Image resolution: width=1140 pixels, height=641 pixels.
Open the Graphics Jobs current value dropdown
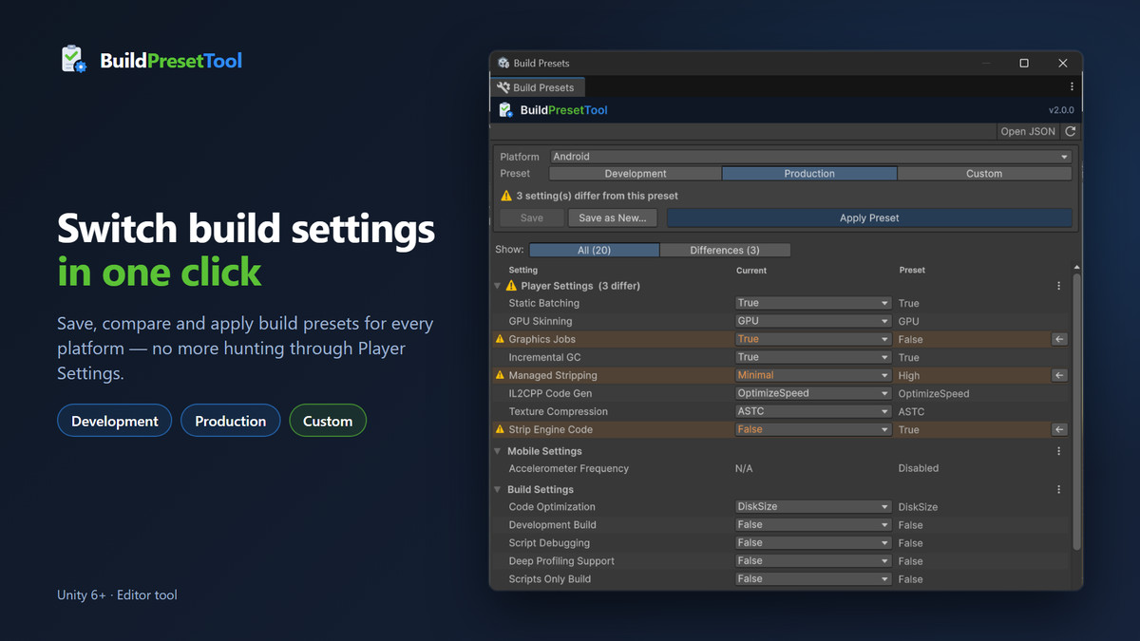pos(813,339)
